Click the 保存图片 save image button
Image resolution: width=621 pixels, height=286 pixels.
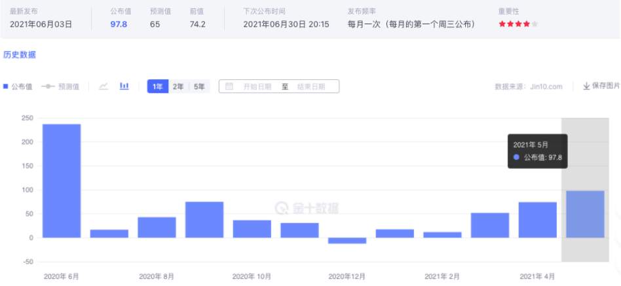[x=601, y=86]
